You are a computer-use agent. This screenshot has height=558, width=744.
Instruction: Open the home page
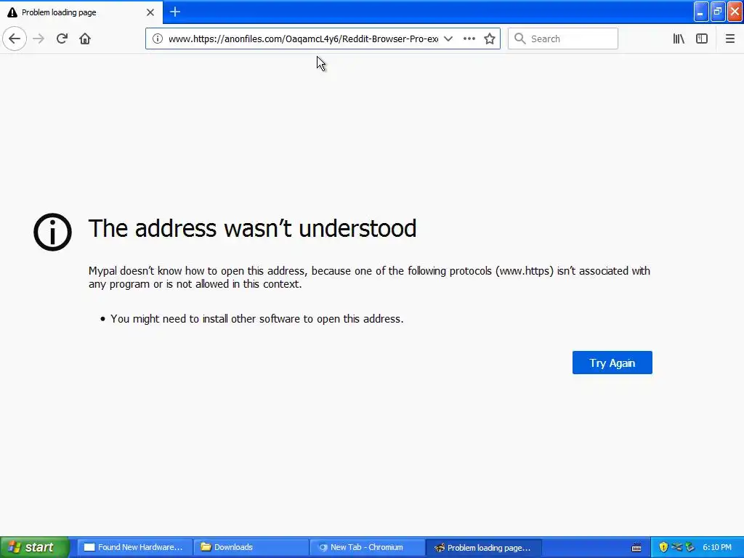click(85, 39)
